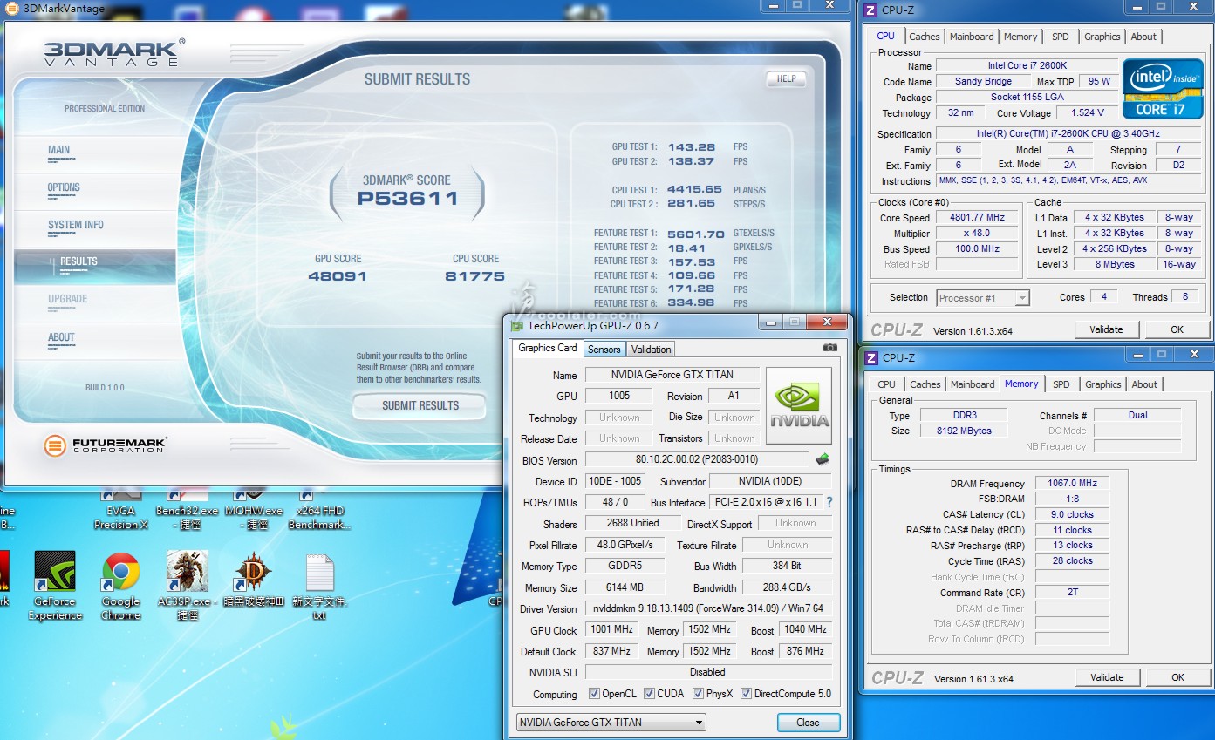Open About in the 3DMark Vantage sidebar
The image size is (1215, 740).
[61, 337]
